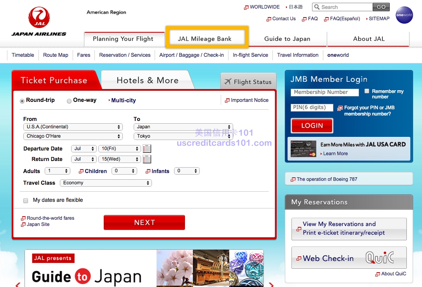
Task: Select the Round-trip radio button
Action: (22, 101)
